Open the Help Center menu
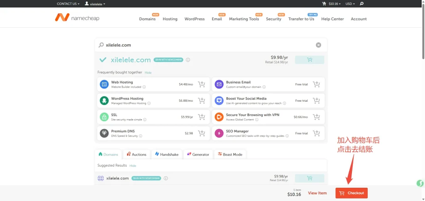Screen dimensions: 425x201 click(x=332, y=19)
